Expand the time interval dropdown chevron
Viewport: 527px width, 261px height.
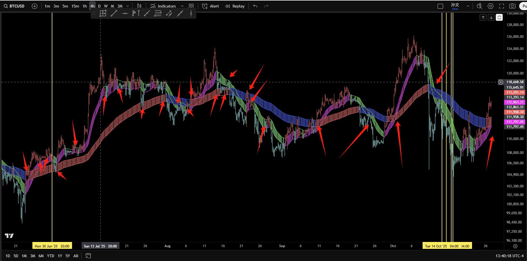click(128, 6)
